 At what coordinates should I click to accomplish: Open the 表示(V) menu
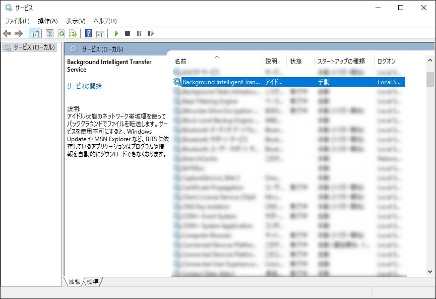(x=76, y=21)
